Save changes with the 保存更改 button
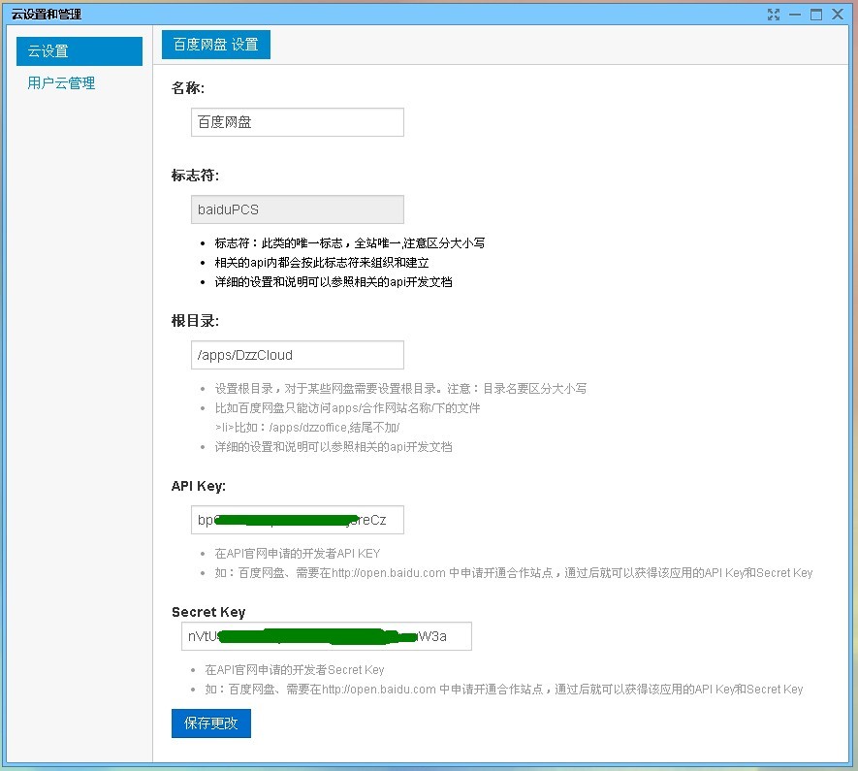 pos(211,723)
